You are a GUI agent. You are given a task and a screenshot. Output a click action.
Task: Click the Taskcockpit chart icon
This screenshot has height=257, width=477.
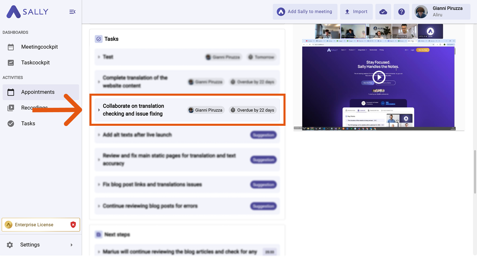(11, 63)
